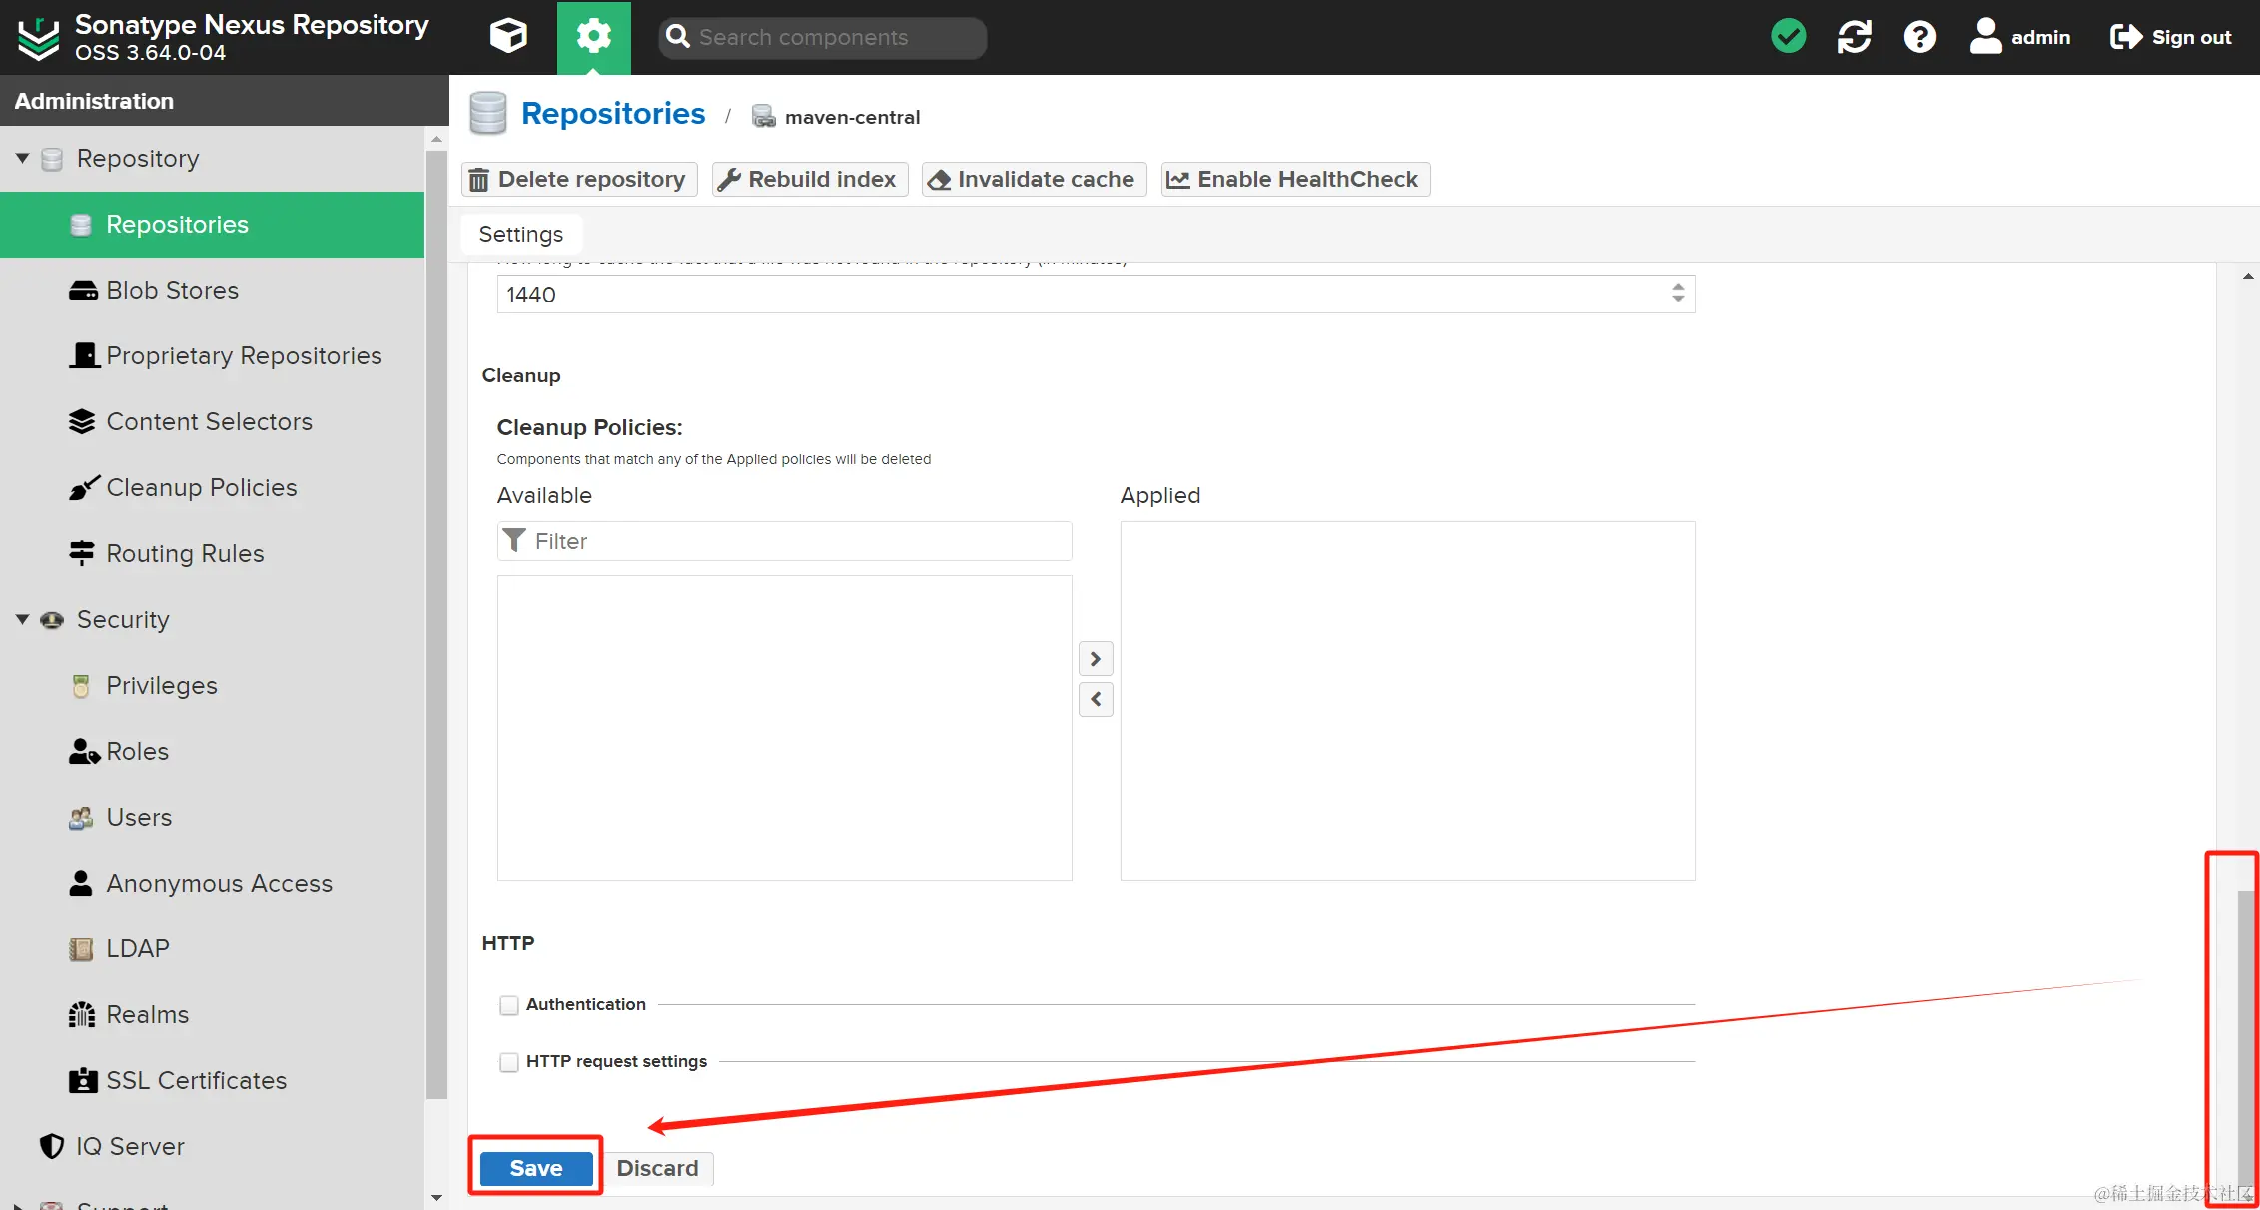Click Delete repository button
This screenshot has height=1210, width=2260.
coord(579,179)
